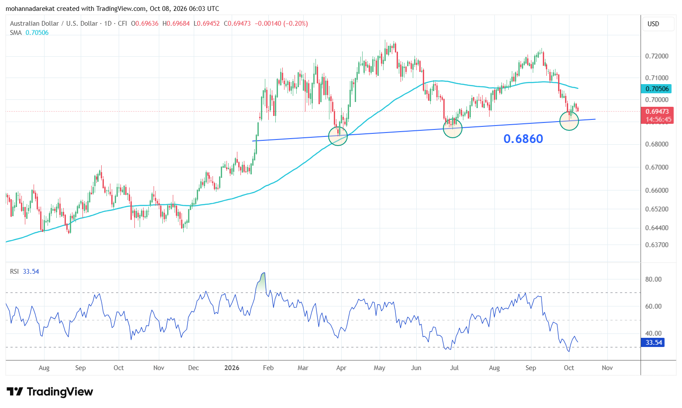Click the open value O0.69636

[145, 24]
